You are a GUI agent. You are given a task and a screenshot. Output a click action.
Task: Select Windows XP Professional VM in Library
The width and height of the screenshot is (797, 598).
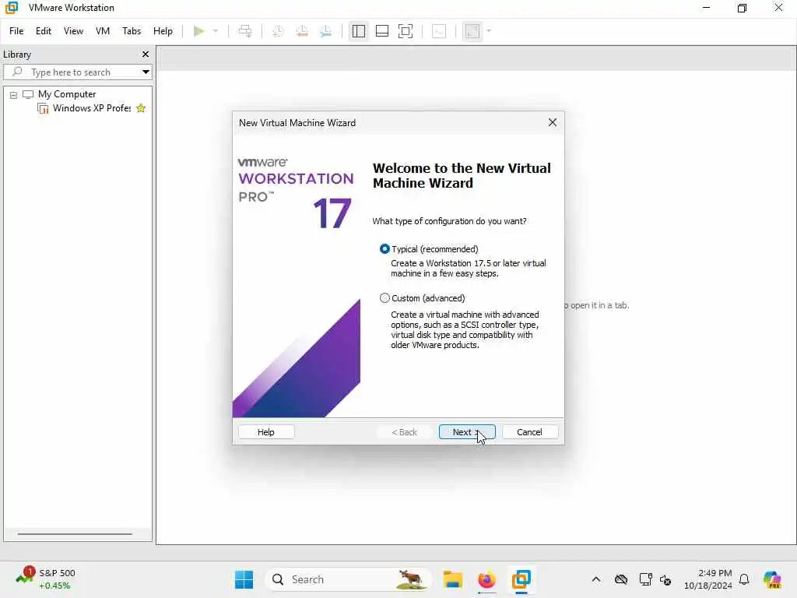pos(92,108)
